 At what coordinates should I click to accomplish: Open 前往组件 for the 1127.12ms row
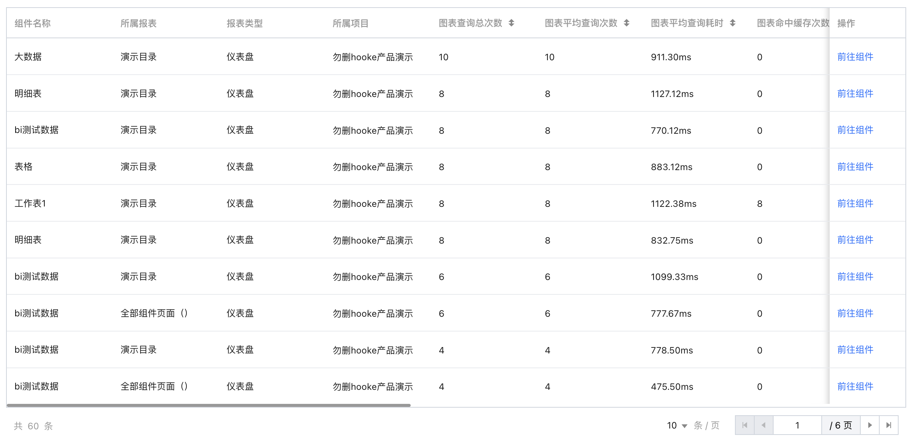[x=855, y=94]
